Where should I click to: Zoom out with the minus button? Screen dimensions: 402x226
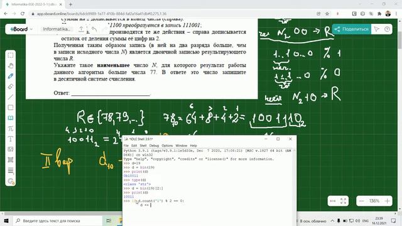pos(362,201)
